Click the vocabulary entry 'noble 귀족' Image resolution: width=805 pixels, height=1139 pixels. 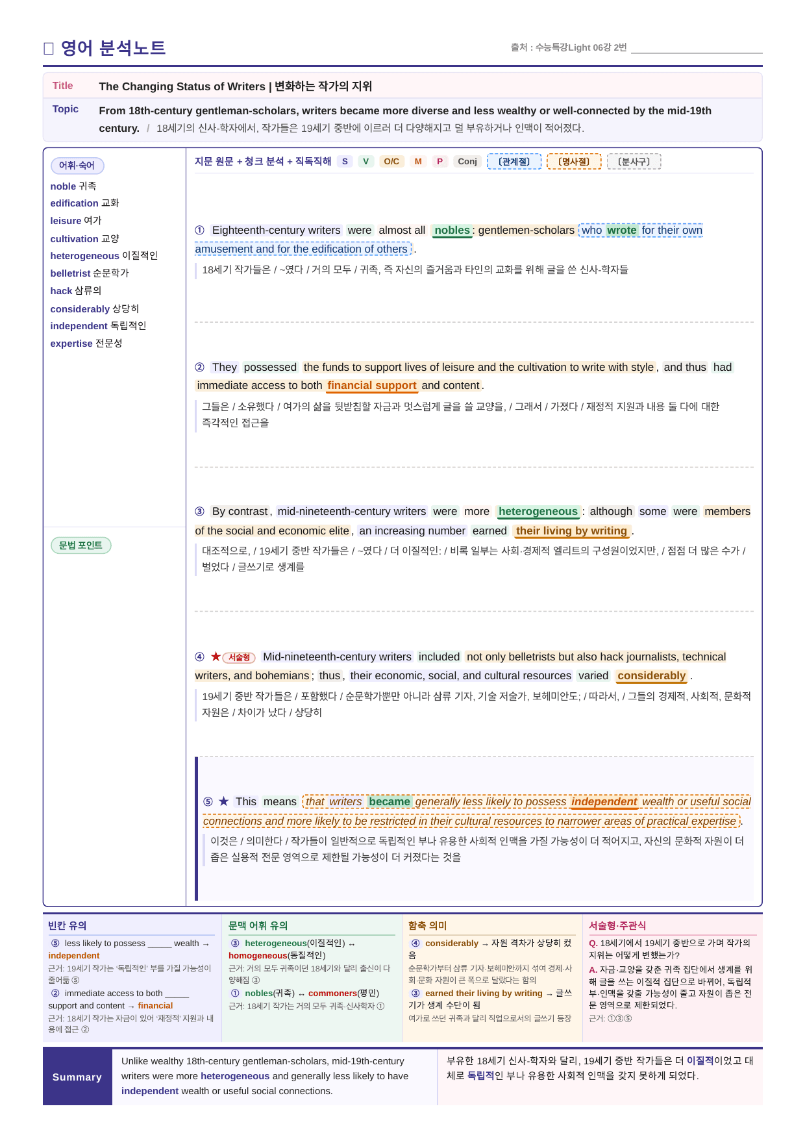(73, 186)
